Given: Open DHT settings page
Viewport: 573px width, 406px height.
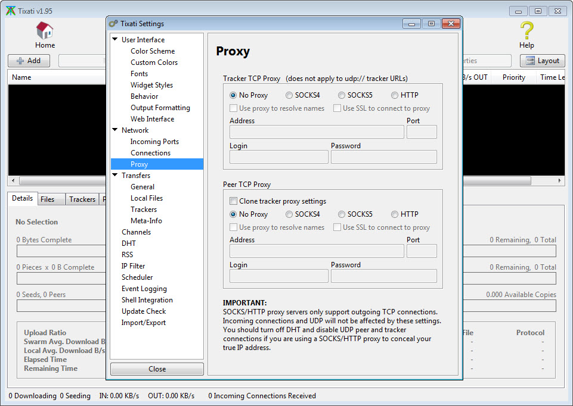Looking at the screenshot, I should (129, 243).
